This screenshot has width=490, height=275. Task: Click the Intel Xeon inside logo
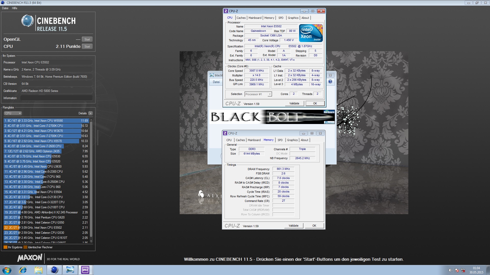pos(311,33)
